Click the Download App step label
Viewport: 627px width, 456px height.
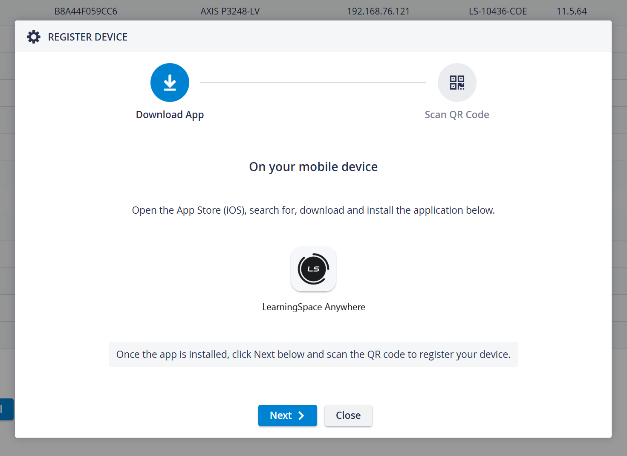[x=170, y=115]
